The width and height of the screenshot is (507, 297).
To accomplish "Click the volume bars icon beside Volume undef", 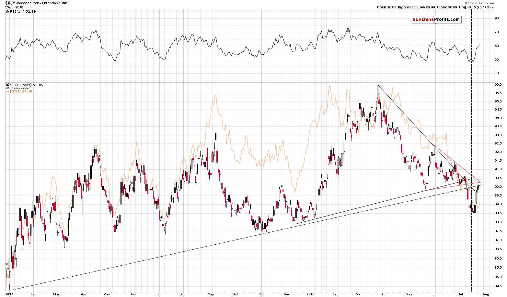I will click(x=7, y=88).
